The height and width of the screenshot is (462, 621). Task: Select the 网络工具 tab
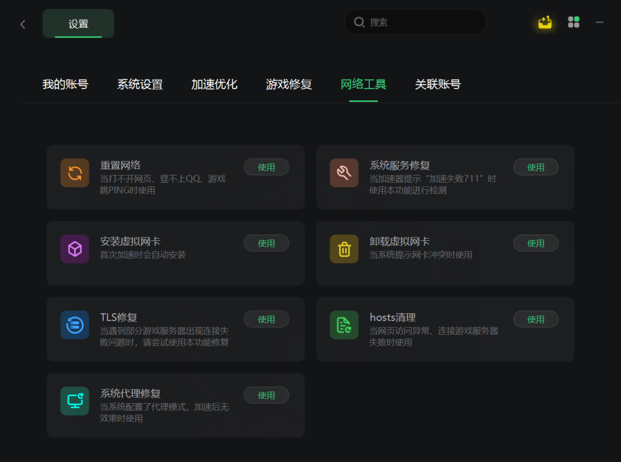363,84
